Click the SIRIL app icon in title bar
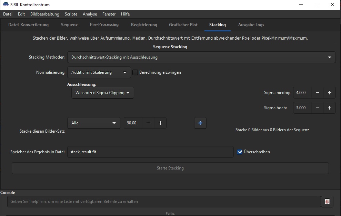 (6, 4)
